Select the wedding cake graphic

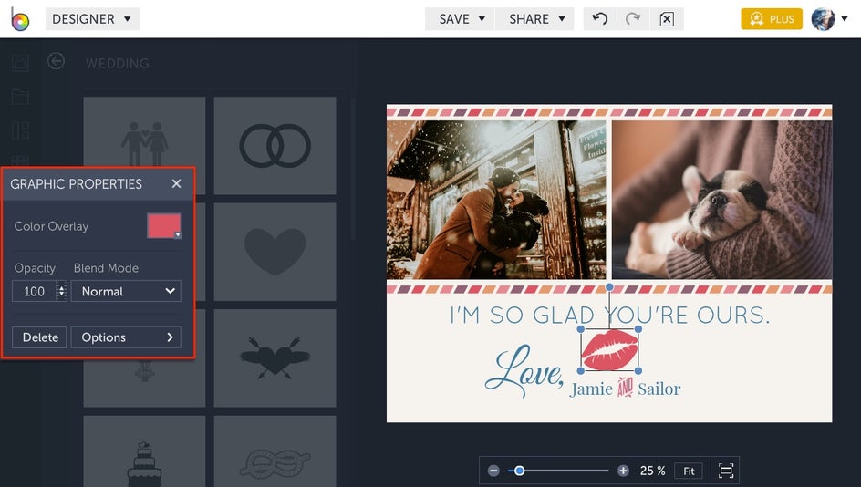(144, 451)
